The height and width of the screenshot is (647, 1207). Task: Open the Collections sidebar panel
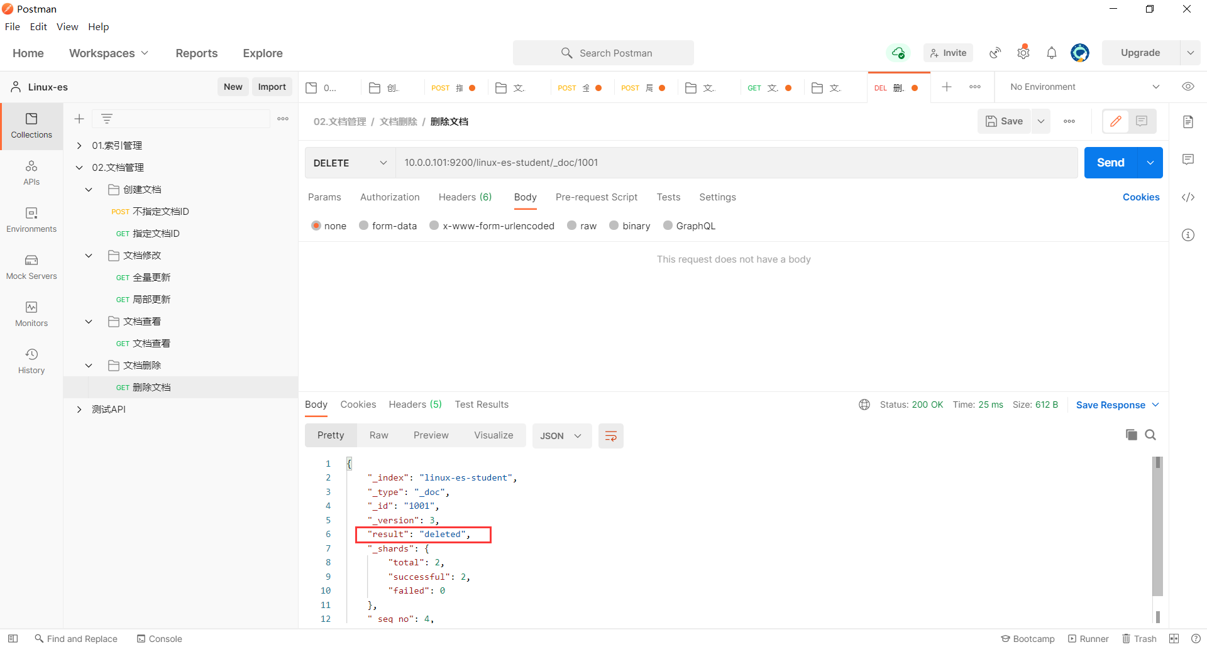pyautogui.click(x=31, y=126)
